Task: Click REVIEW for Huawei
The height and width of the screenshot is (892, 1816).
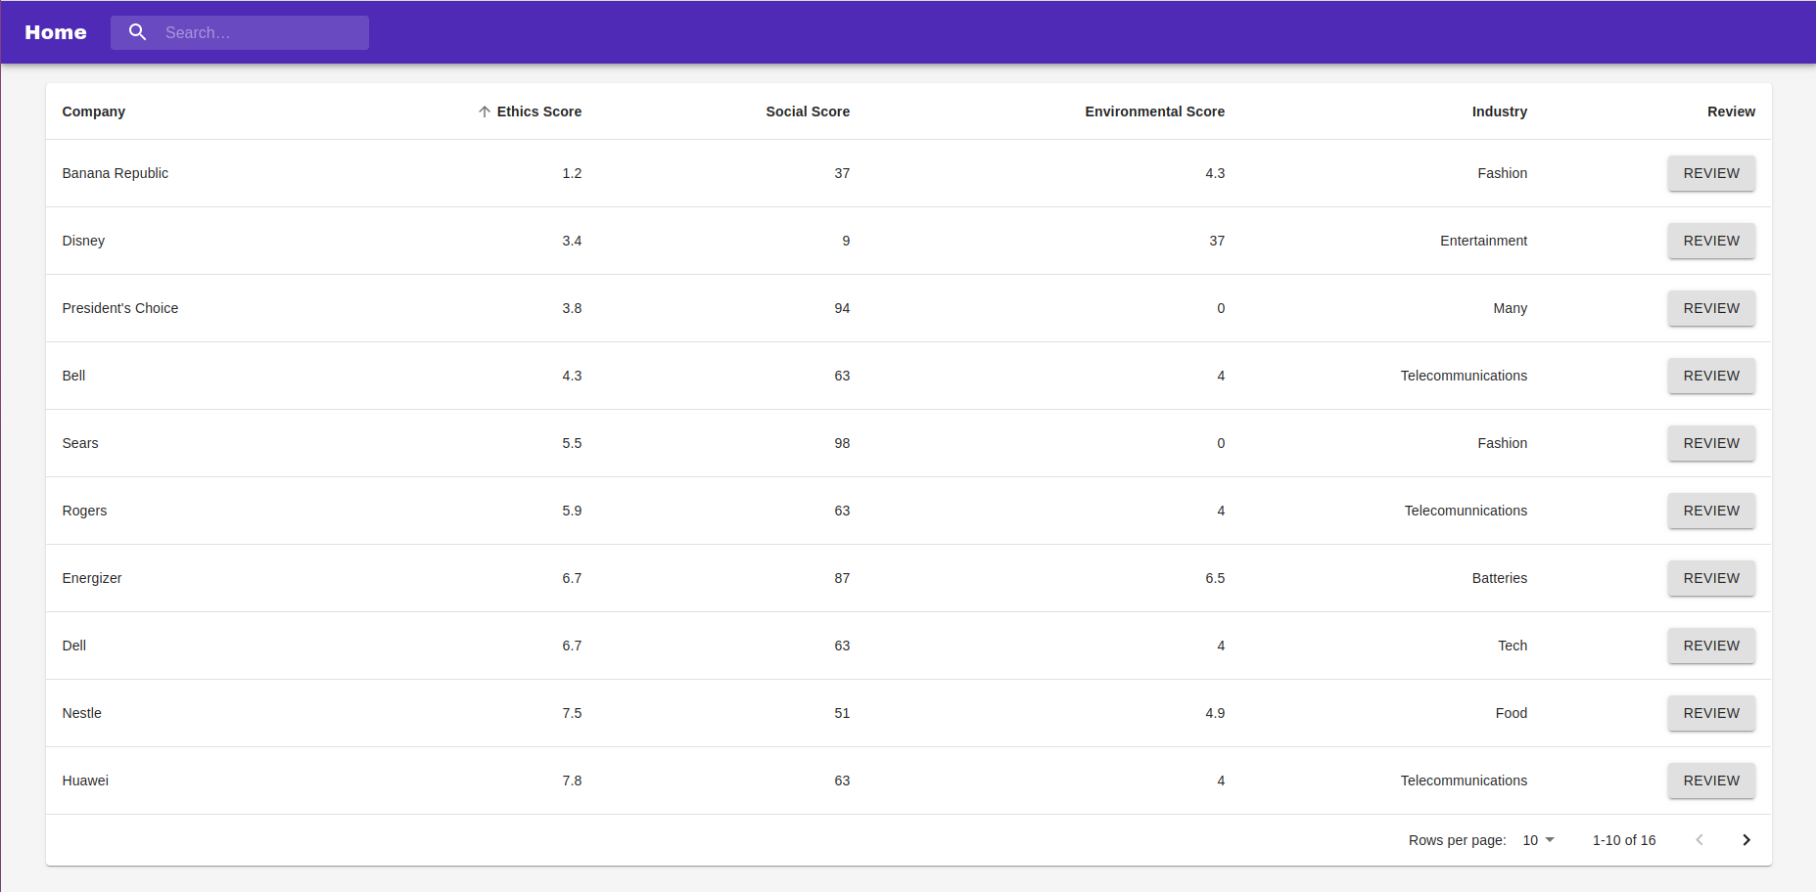Action: (x=1711, y=780)
